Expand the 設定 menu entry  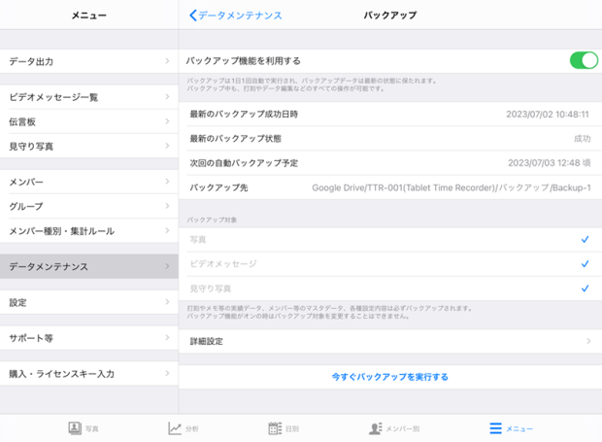click(89, 302)
